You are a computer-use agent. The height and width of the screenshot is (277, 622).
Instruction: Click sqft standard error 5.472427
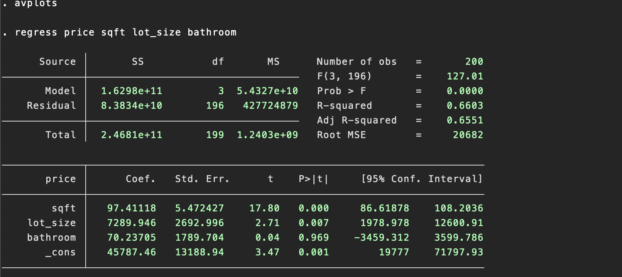[199, 208]
